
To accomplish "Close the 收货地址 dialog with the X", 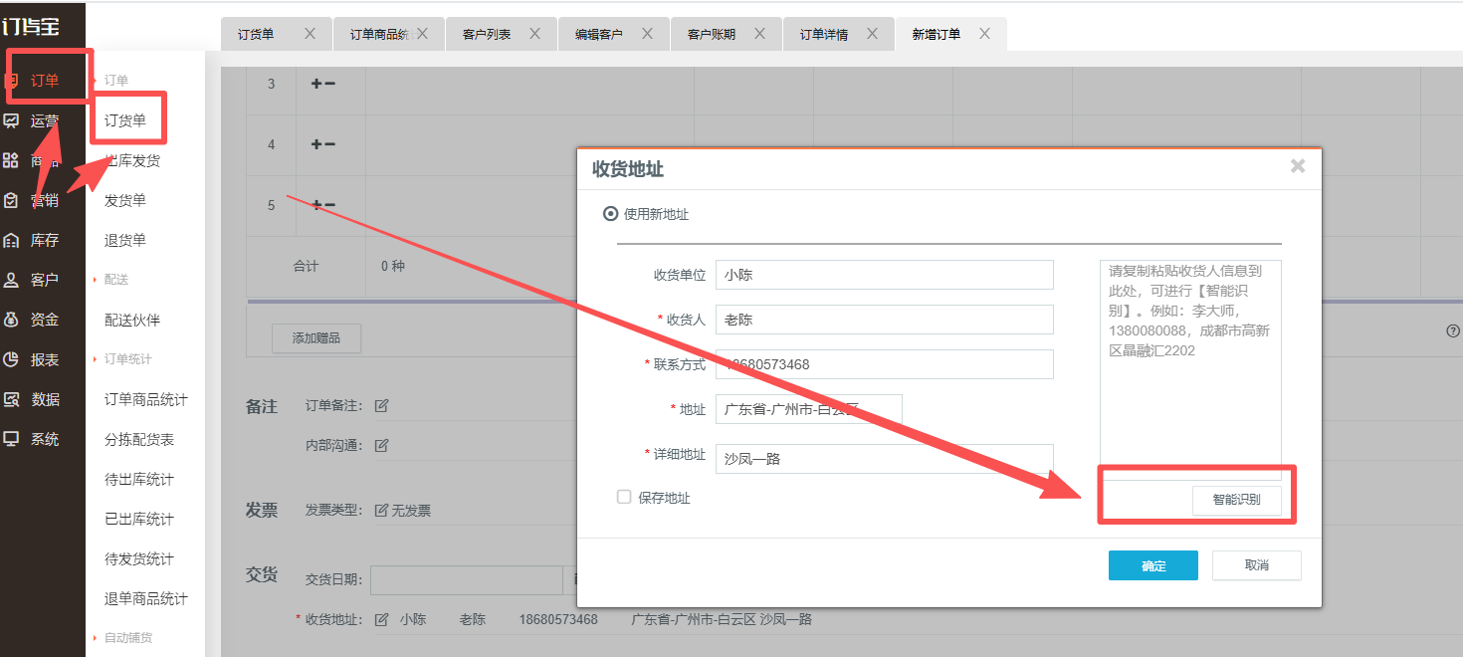I will 1298,166.
